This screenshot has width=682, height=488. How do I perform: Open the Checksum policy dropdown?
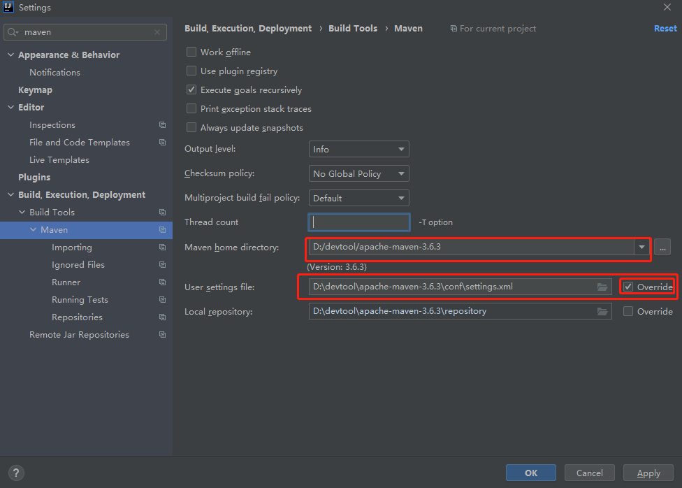click(x=359, y=173)
